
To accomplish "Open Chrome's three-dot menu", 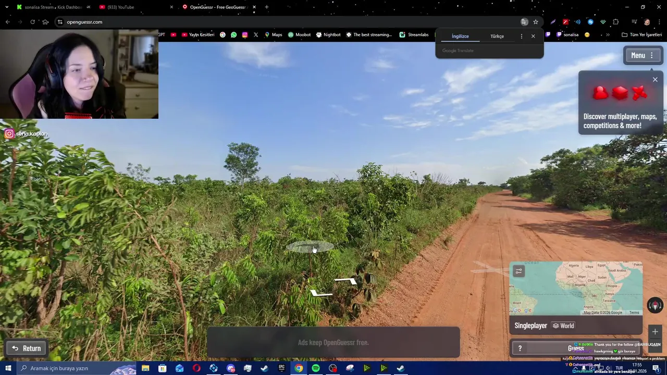I will 660,22.
